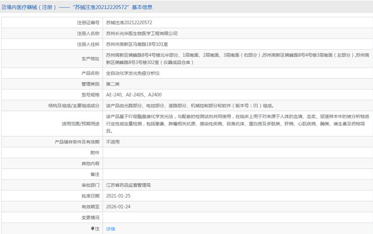Click the 注册人住所 label
373x234 pixels.
88,44
